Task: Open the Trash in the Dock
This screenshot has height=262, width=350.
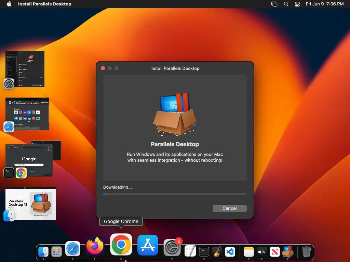Action: (307, 252)
